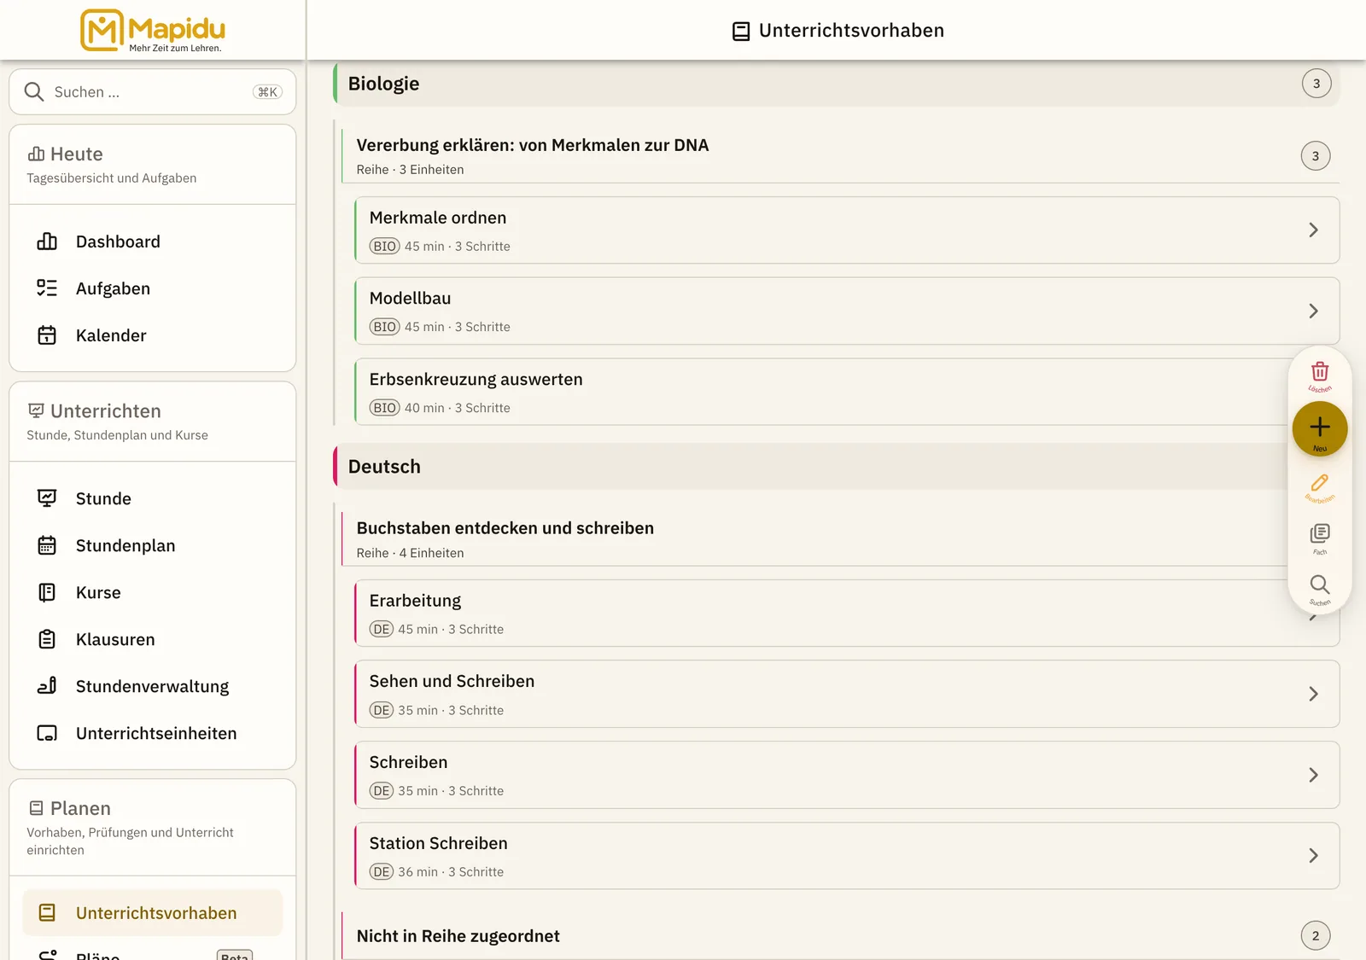The image size is (1366, 960).
Task: Open the Planen section header
Action: click(x=153, y=828)
